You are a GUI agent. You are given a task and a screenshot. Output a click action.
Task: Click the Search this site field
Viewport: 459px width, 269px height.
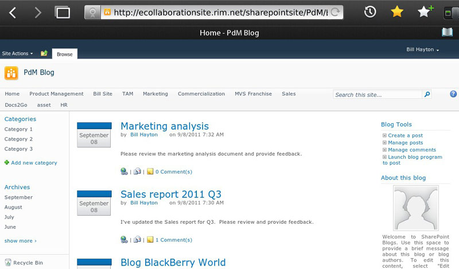pos(378,94)
